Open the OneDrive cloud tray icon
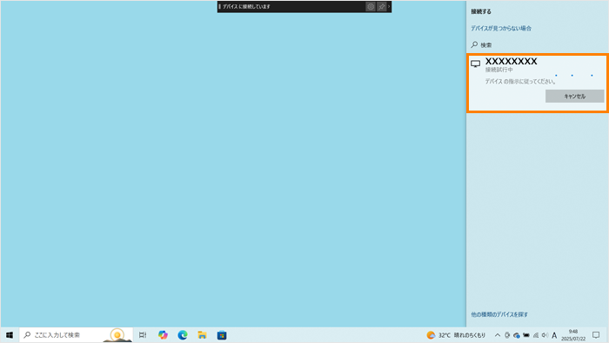Viewport: 609px width, 343px height. pyautogui.click(x=517, y=335)
